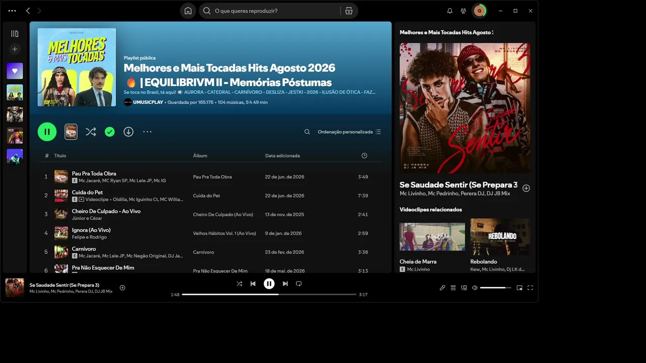Open the large "Se Saudade Sentir" cover in the side panel
The width and height of the screenshot is (646, 363).
(x=465, y=108)
